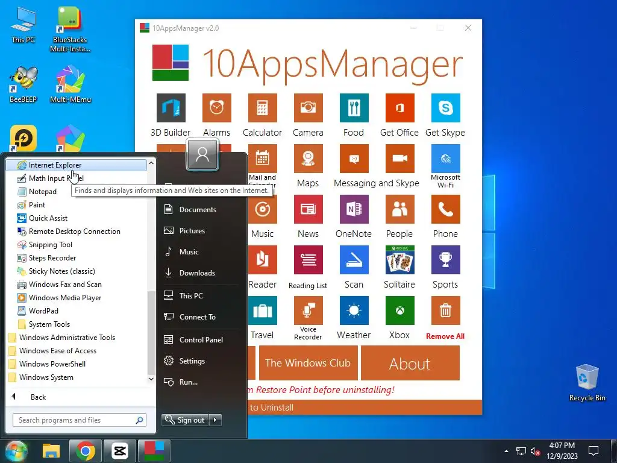The width and height of the screenshot is (617, 463).
Task: Open Steps Recorder
Action: click(x=77, y=258)
